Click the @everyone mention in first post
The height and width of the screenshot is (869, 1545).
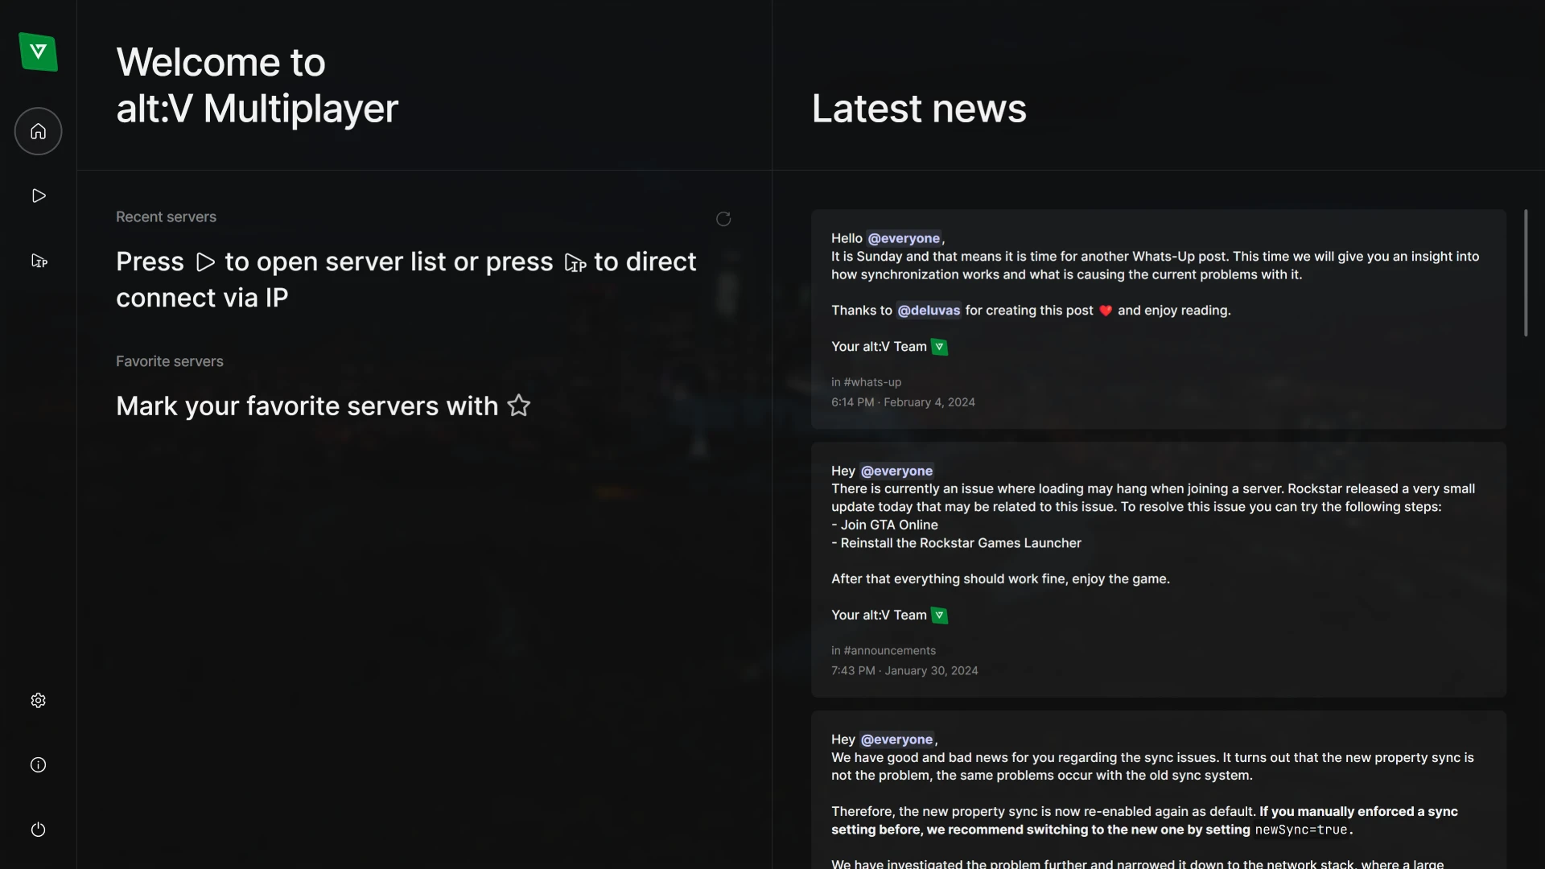pos(904,238)
